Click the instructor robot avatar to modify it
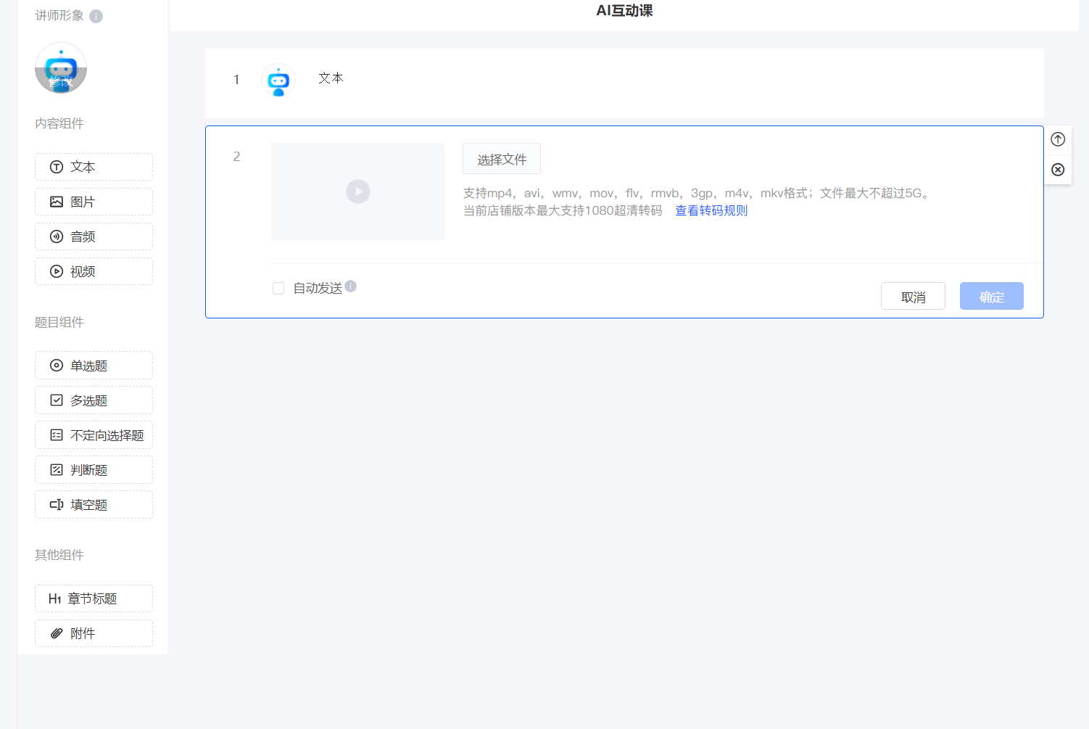This screenshot has height=729, width=1089. [x=61, y=68]
